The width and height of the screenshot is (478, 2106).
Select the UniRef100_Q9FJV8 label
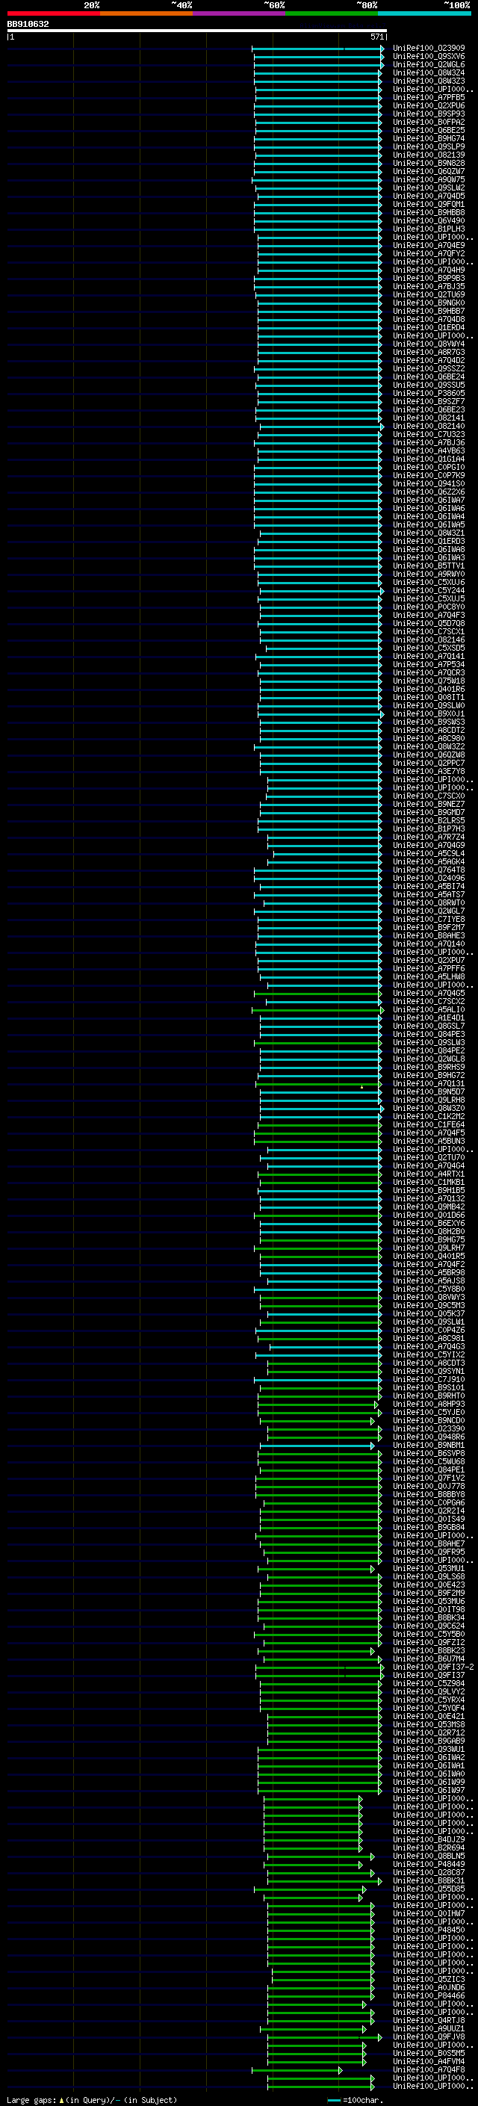429,2037
